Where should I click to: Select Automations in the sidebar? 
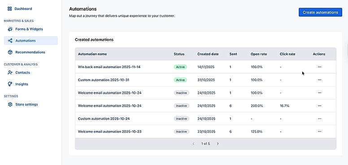[x=31, y=41]
